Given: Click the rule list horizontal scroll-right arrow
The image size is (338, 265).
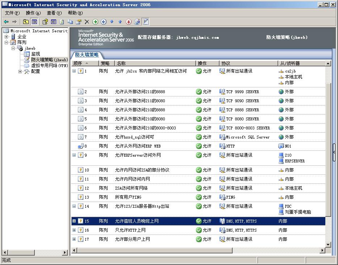Looking at the screenshot, I should (x=322, y=250).
